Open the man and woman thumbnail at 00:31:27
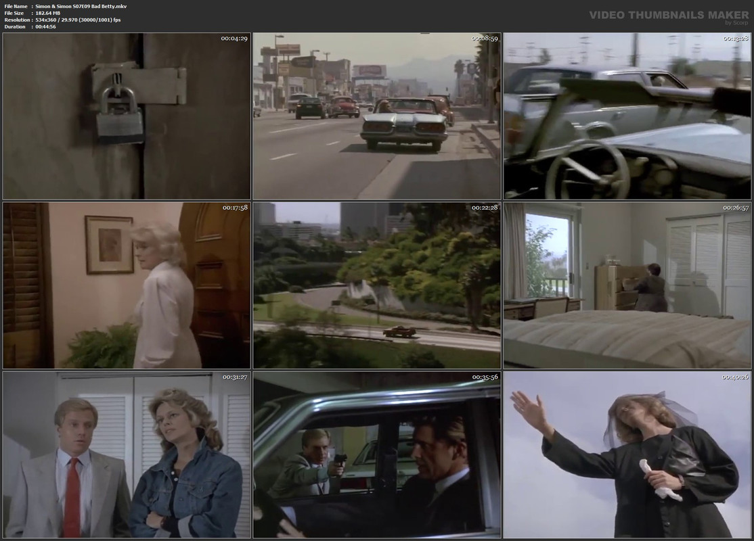Image resolution: width=754 pixels, height=541 pixels. pyautogui.click(x=127, y=454)
